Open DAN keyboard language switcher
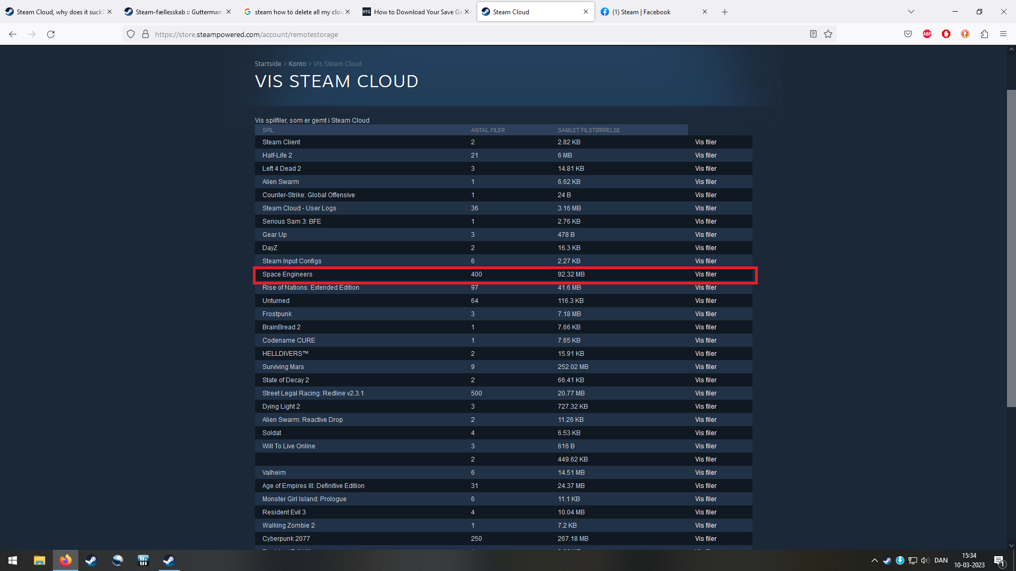 [x=941, y=560]
